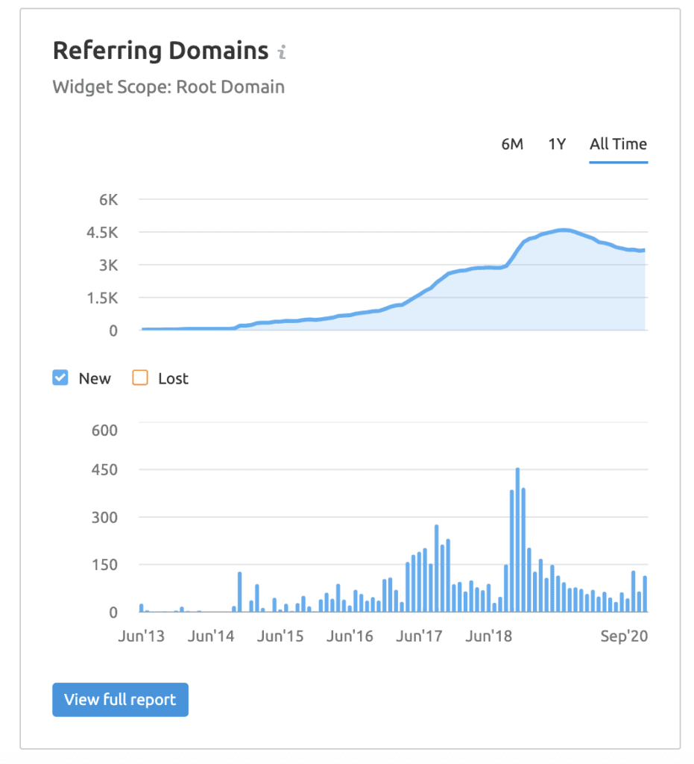Enable the Lost checkbox

(140, 378)
